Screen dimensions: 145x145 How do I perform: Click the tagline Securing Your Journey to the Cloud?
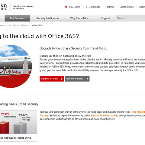pyautogui.click(x=23, y=7)
